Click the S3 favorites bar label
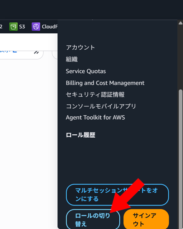Image resolution: width=183 pixels, height=229 pixels. [22, 27]
